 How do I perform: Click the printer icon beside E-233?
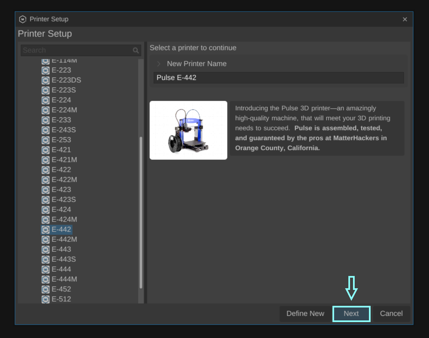tap(45, 120)
